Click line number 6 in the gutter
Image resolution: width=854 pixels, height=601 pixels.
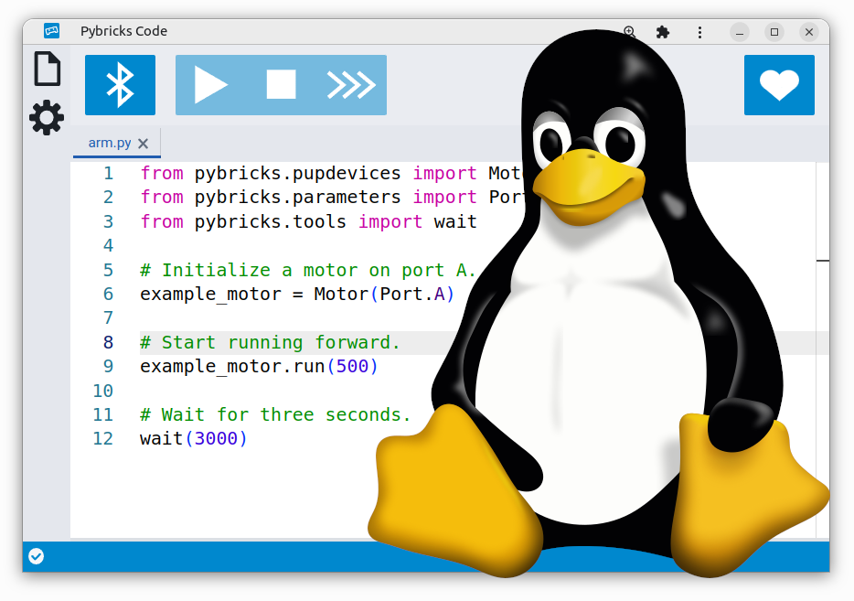(108, 294)
